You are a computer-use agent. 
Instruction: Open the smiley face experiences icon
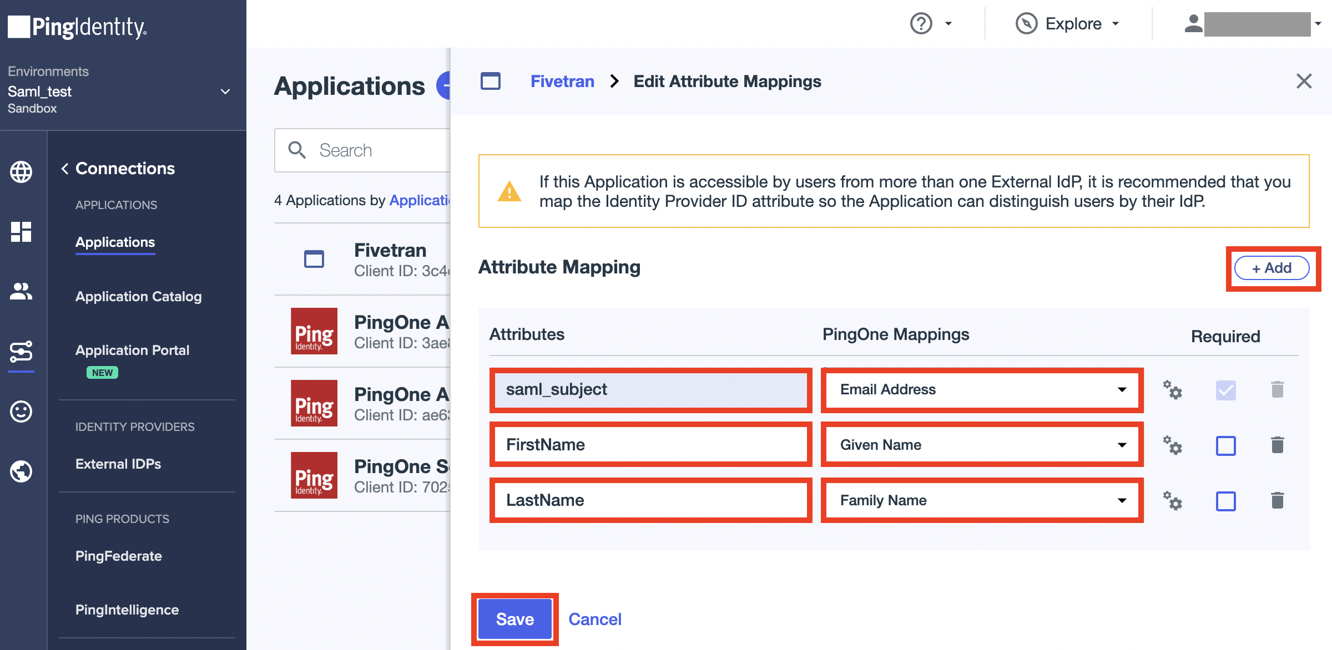pos(21,412)
